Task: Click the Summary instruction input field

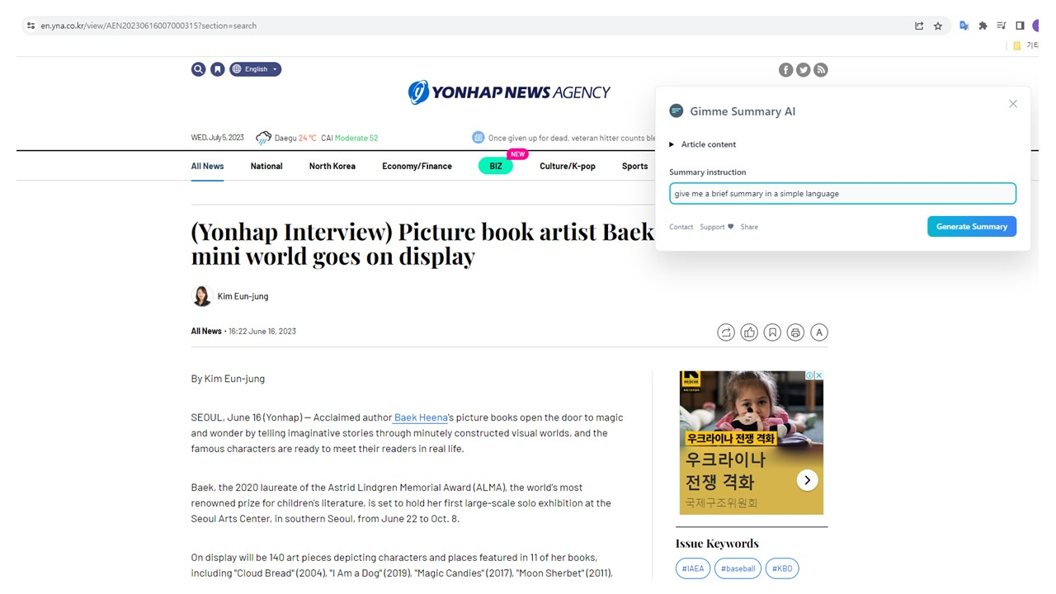Action: 842,194
